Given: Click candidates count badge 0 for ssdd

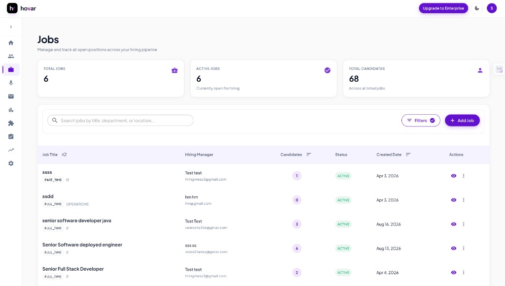Looking at the screenshot, I should point(296,200).
